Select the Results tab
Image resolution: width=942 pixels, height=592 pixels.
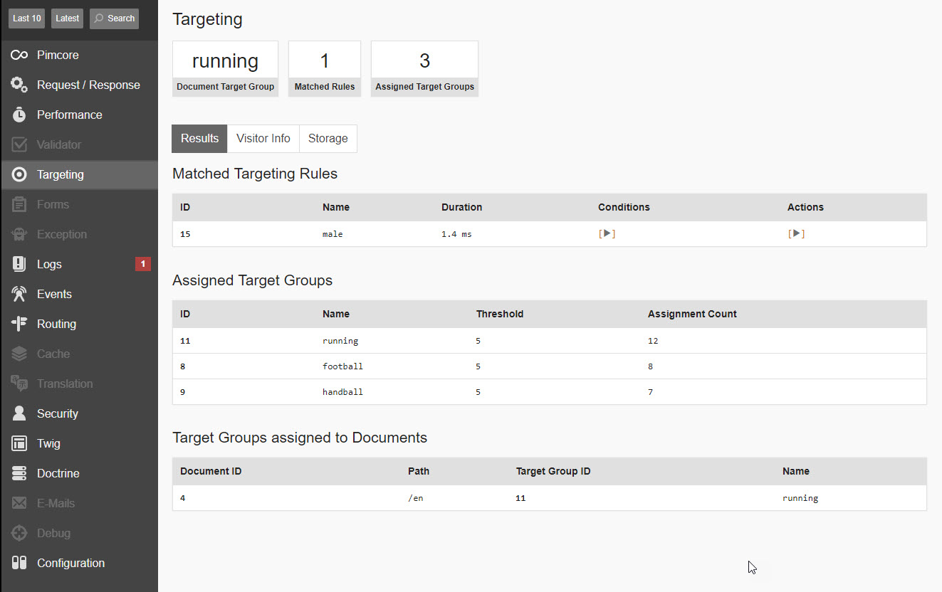pos(199,139)
